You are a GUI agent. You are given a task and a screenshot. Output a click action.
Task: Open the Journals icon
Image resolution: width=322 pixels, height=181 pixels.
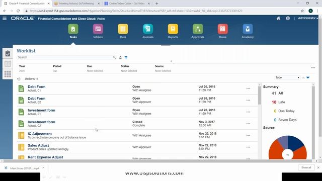tap(148, 29)
